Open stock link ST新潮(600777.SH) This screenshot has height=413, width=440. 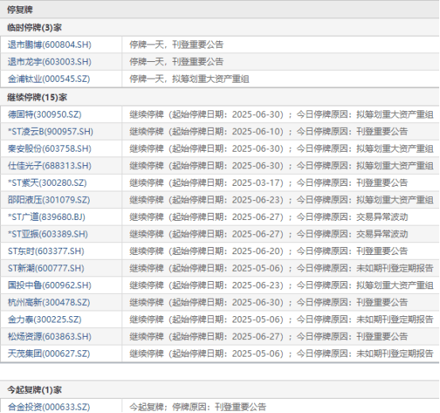46,268
